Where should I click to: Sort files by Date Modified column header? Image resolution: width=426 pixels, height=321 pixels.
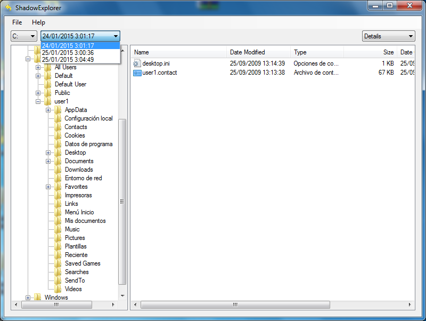point(258,52)
